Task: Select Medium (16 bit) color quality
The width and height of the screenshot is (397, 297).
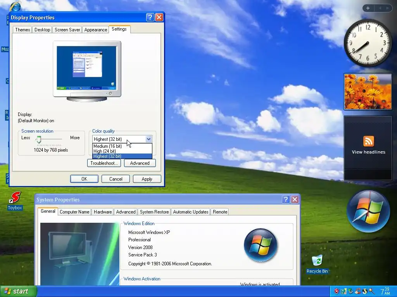Action: click(x=122, y=146)
